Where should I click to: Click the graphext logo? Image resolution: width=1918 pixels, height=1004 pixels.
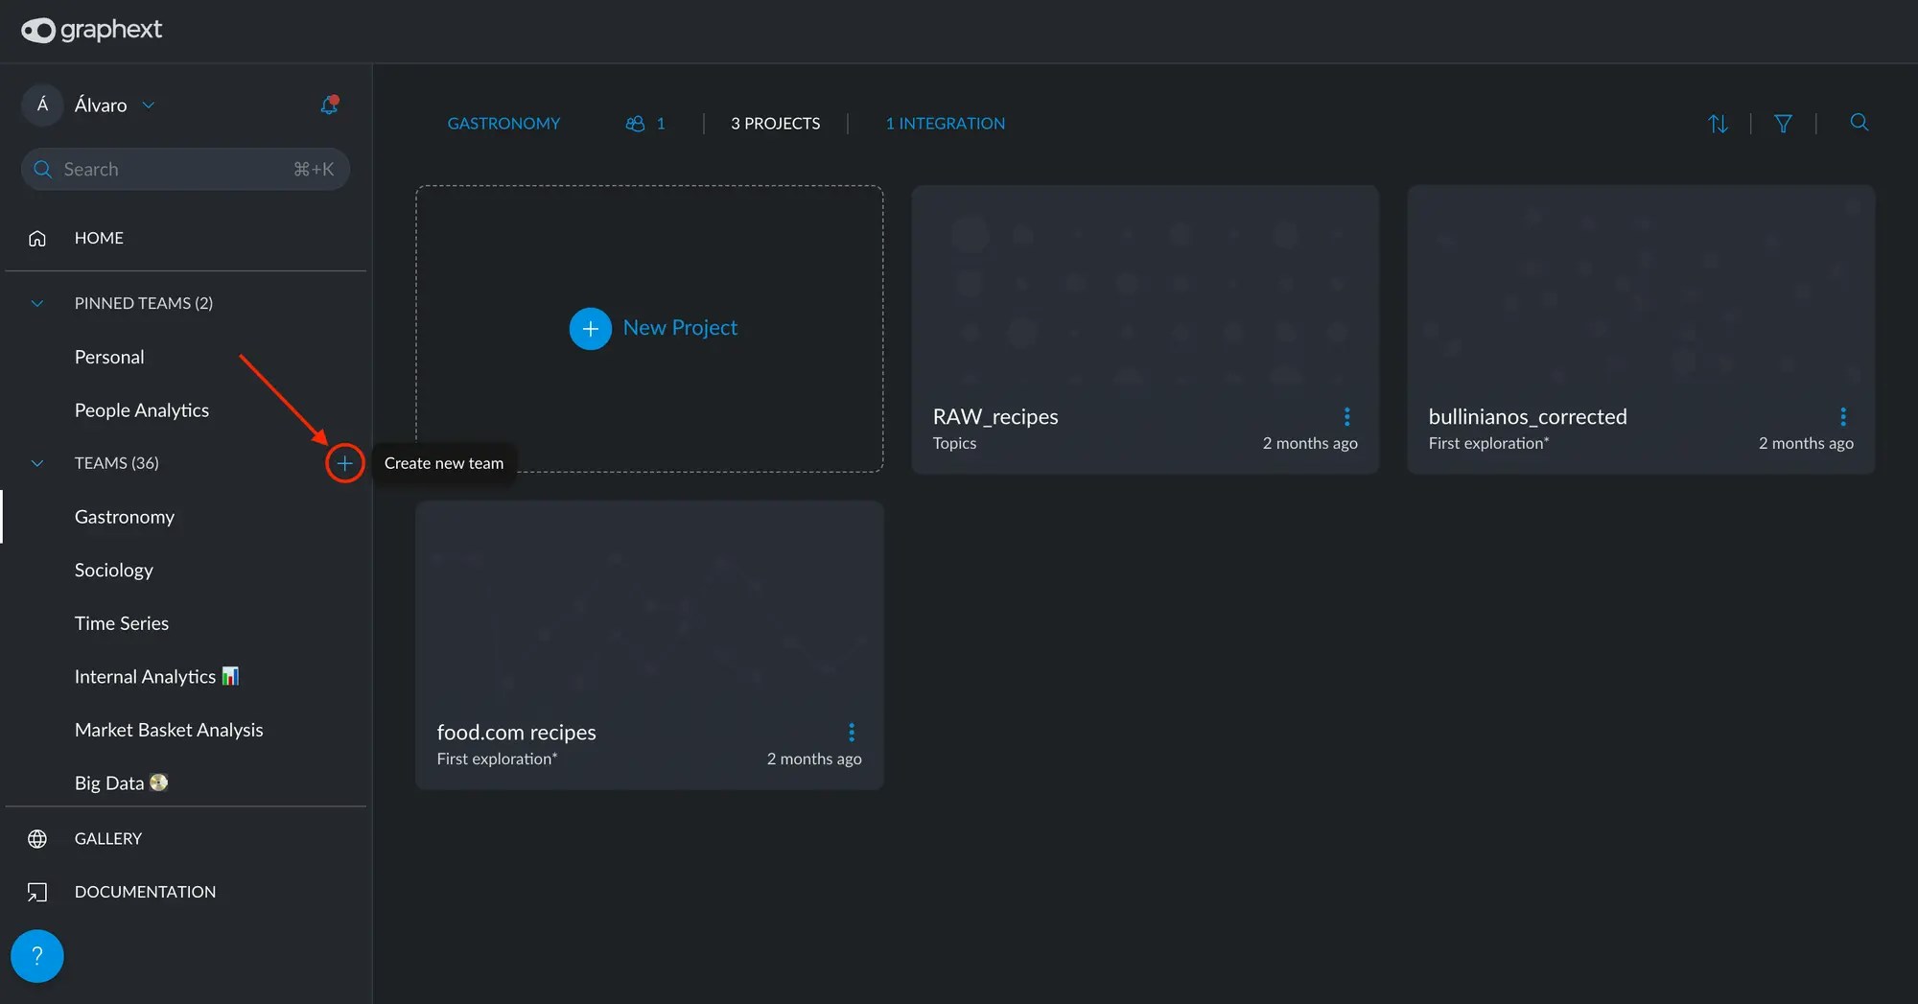91,30
